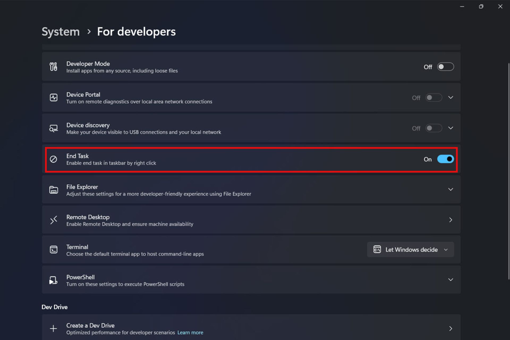Click the End Task prohibited-circle icon

[x=53, y=159]
